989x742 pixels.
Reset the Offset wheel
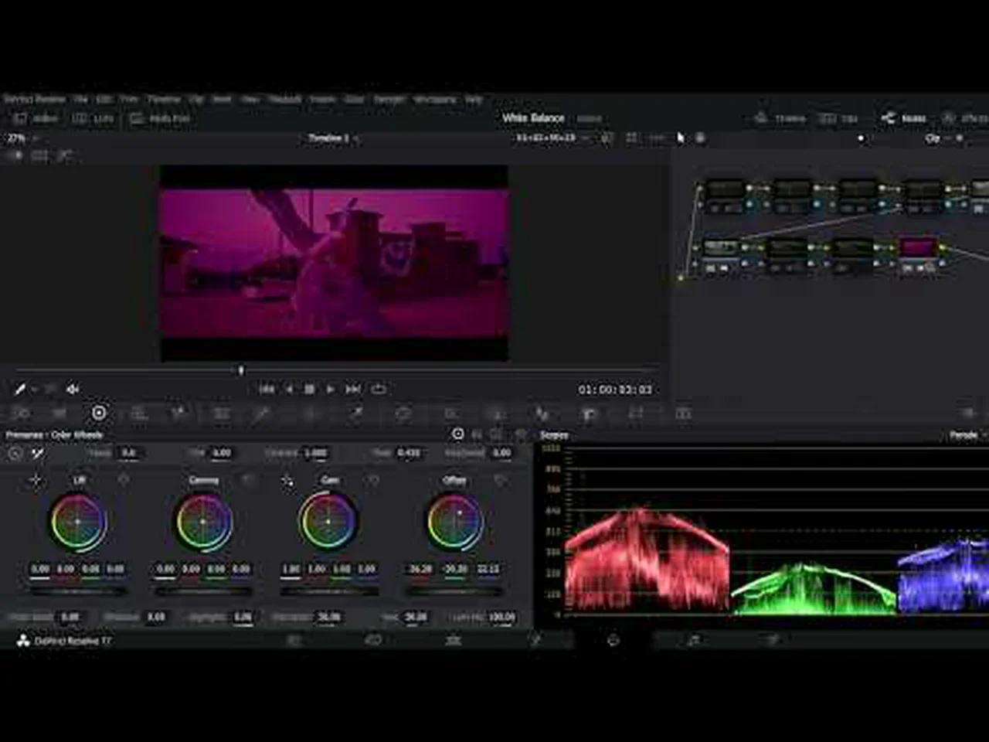[x=500, y=481]
